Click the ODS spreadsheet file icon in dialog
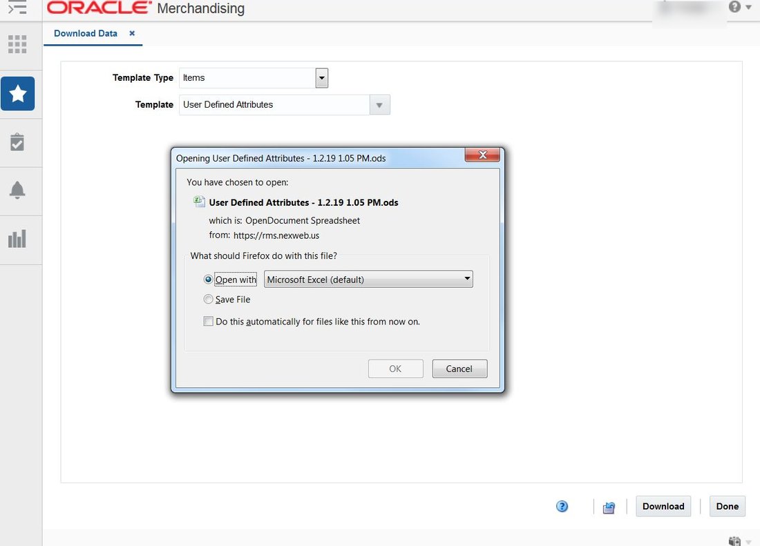760x546 pixels. tap(199, 202)
